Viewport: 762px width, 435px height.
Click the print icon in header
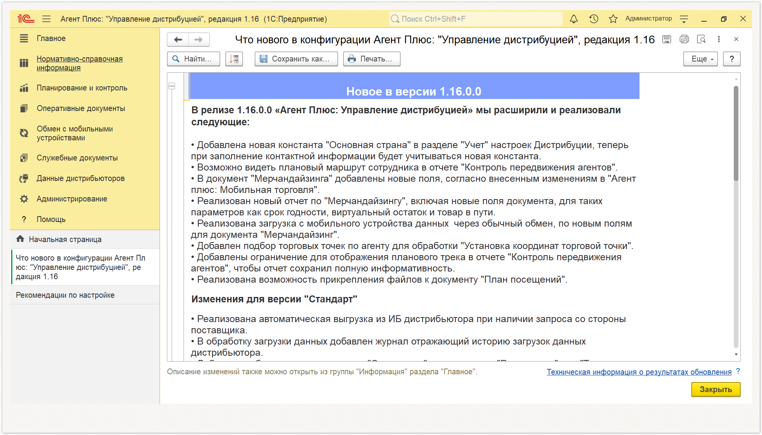pos(684,39)
